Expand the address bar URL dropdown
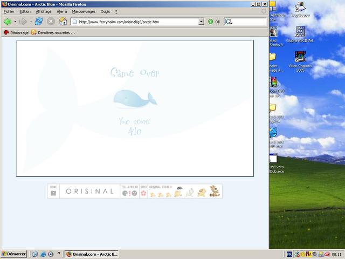The width and height of the screenshot is (345, 259). coord(201,22)
